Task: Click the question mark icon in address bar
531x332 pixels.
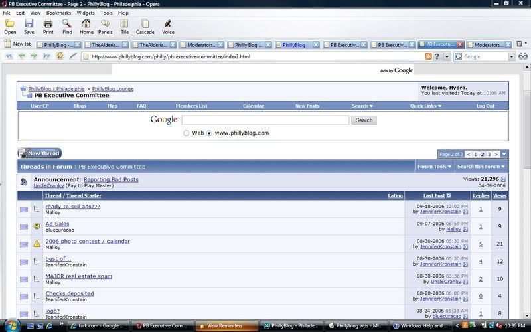Action: coord(437,56)
